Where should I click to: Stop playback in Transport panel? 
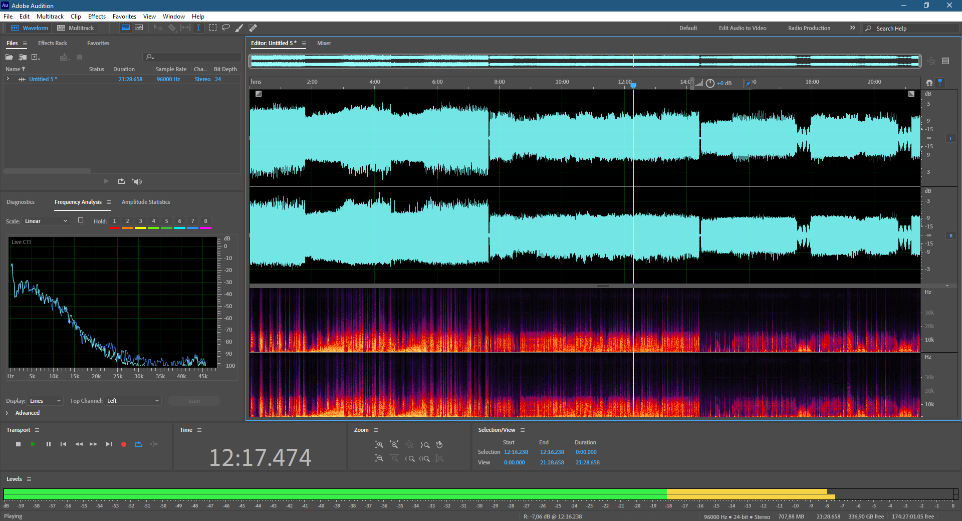[x=19, y=444]
